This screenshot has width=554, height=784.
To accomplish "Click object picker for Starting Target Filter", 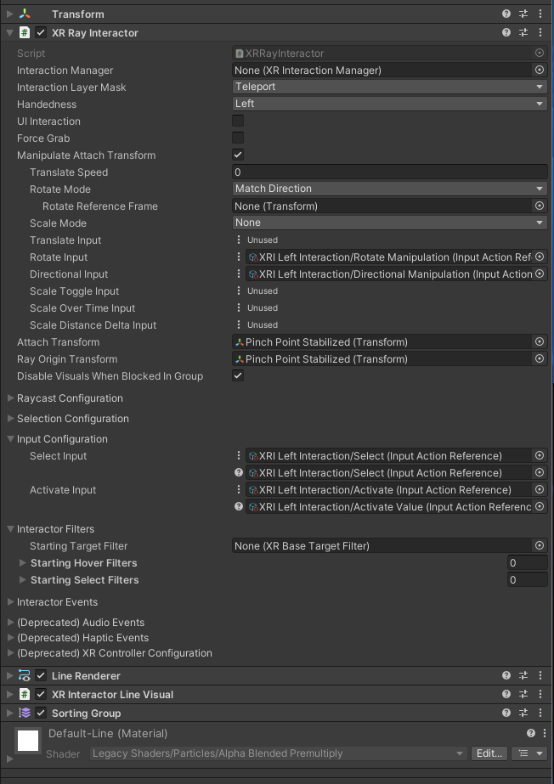I will [x=539, y=546].
